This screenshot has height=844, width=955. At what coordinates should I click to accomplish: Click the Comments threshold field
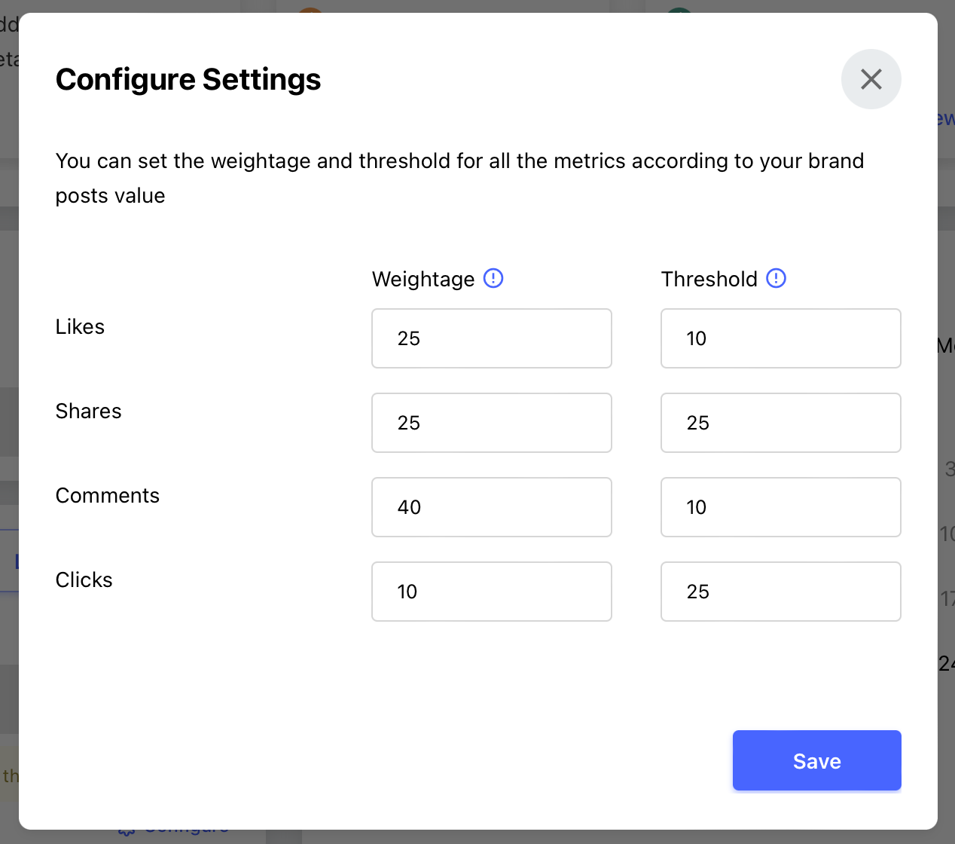tap(781, 507)
